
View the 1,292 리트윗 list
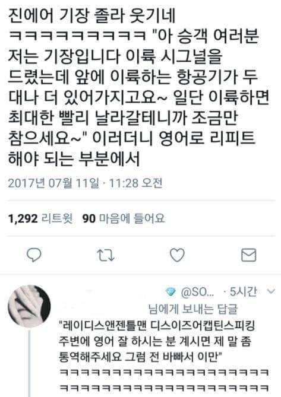pyautogui.click(x=40, y=218)
